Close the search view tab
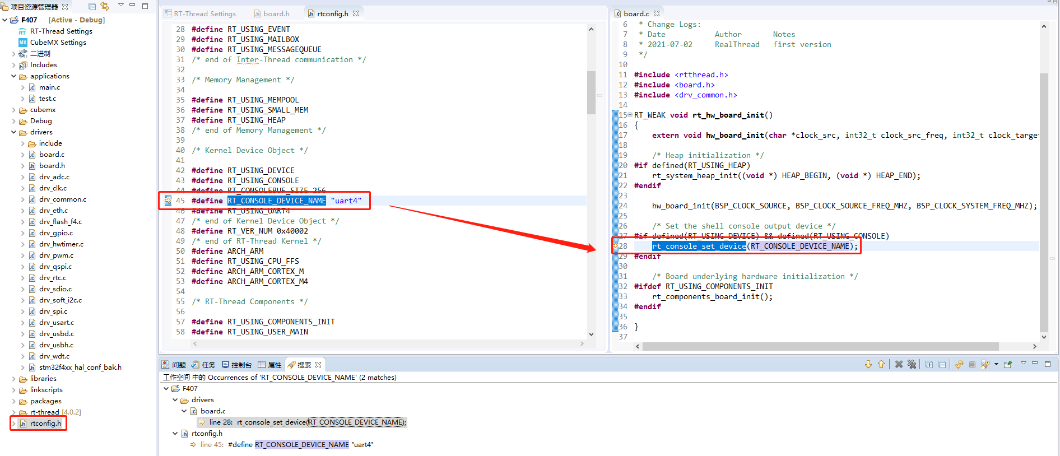Image resolution: width=1060 pixels, height=456 pixels. (x=318, y=365)
